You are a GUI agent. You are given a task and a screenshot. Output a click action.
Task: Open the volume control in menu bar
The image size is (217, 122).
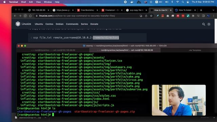click(x=167, y=2)
